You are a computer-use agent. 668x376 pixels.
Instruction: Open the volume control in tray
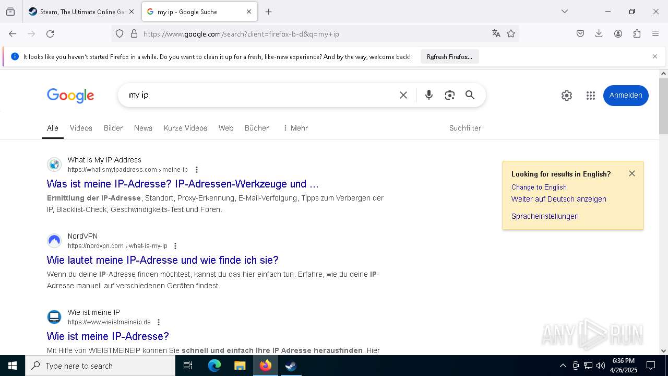click(x=601, y=366)
